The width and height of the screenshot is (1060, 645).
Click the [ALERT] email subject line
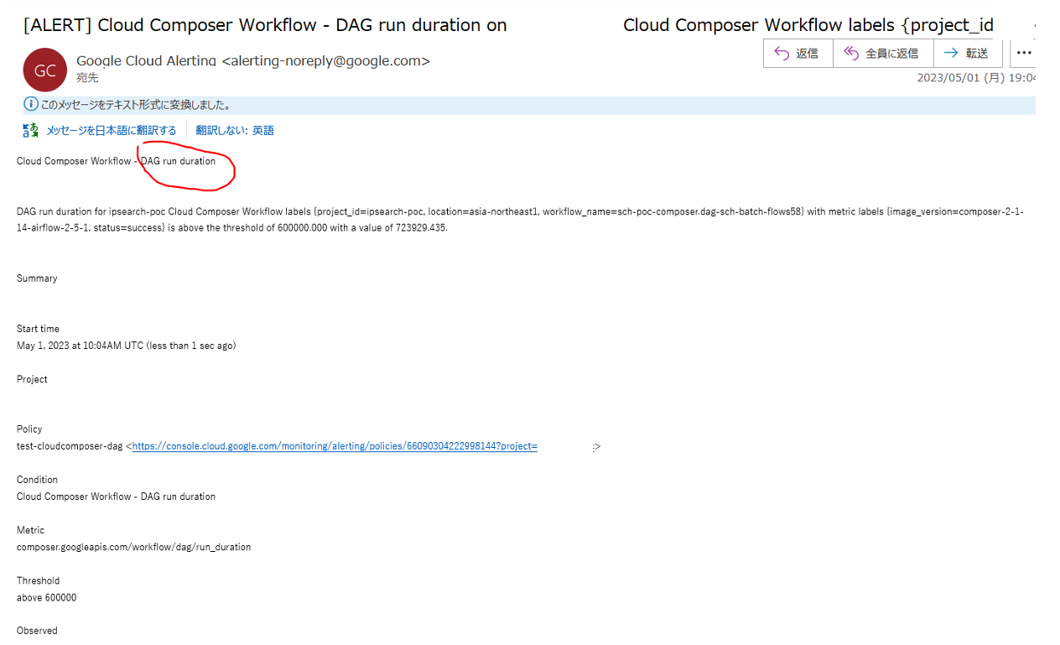coord(265,25)
